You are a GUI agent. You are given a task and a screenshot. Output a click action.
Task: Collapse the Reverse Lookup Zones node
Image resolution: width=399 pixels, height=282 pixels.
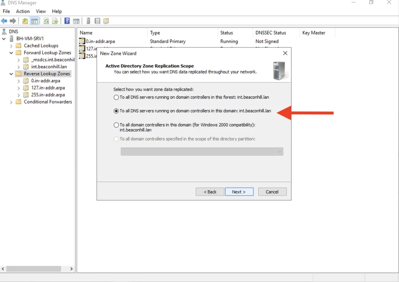click(x=11, y=74)
